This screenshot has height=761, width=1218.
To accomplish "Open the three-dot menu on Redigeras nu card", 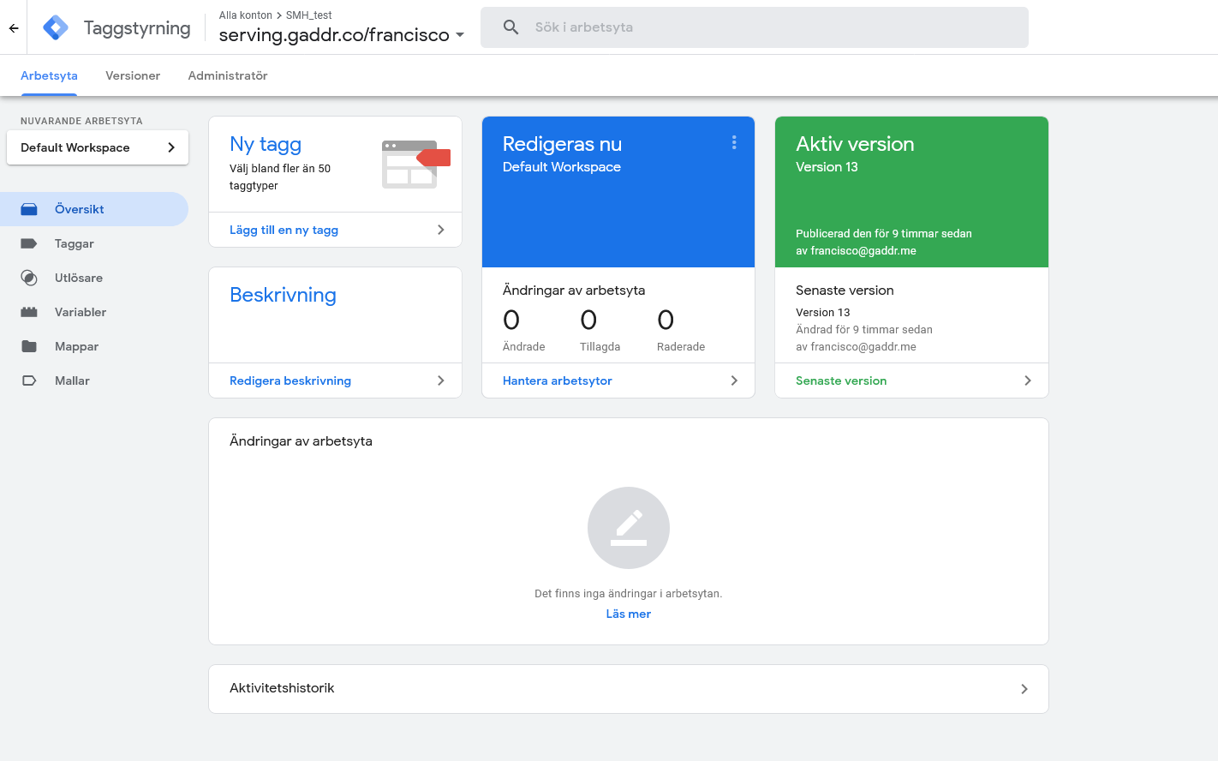I will click(734, 142).
